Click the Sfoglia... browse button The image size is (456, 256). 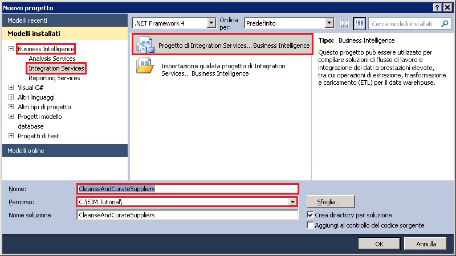click(331, 202)
